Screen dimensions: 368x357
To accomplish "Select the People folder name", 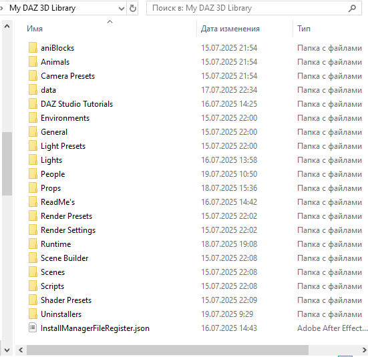I will 53,174.
